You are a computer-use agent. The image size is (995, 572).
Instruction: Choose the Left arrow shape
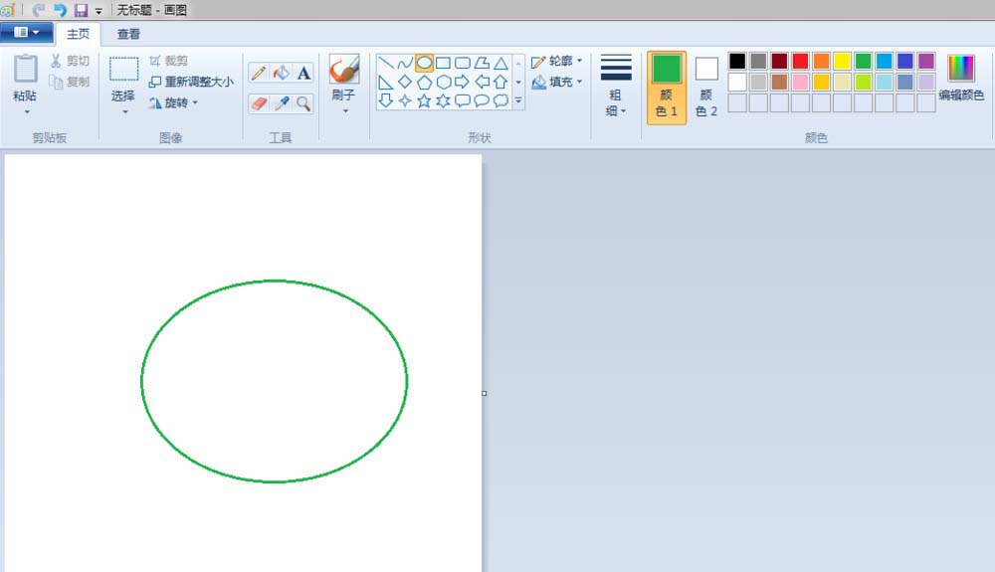click(482, 82)
